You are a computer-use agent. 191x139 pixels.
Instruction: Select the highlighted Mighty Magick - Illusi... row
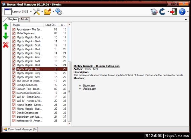tap(39, 69)
